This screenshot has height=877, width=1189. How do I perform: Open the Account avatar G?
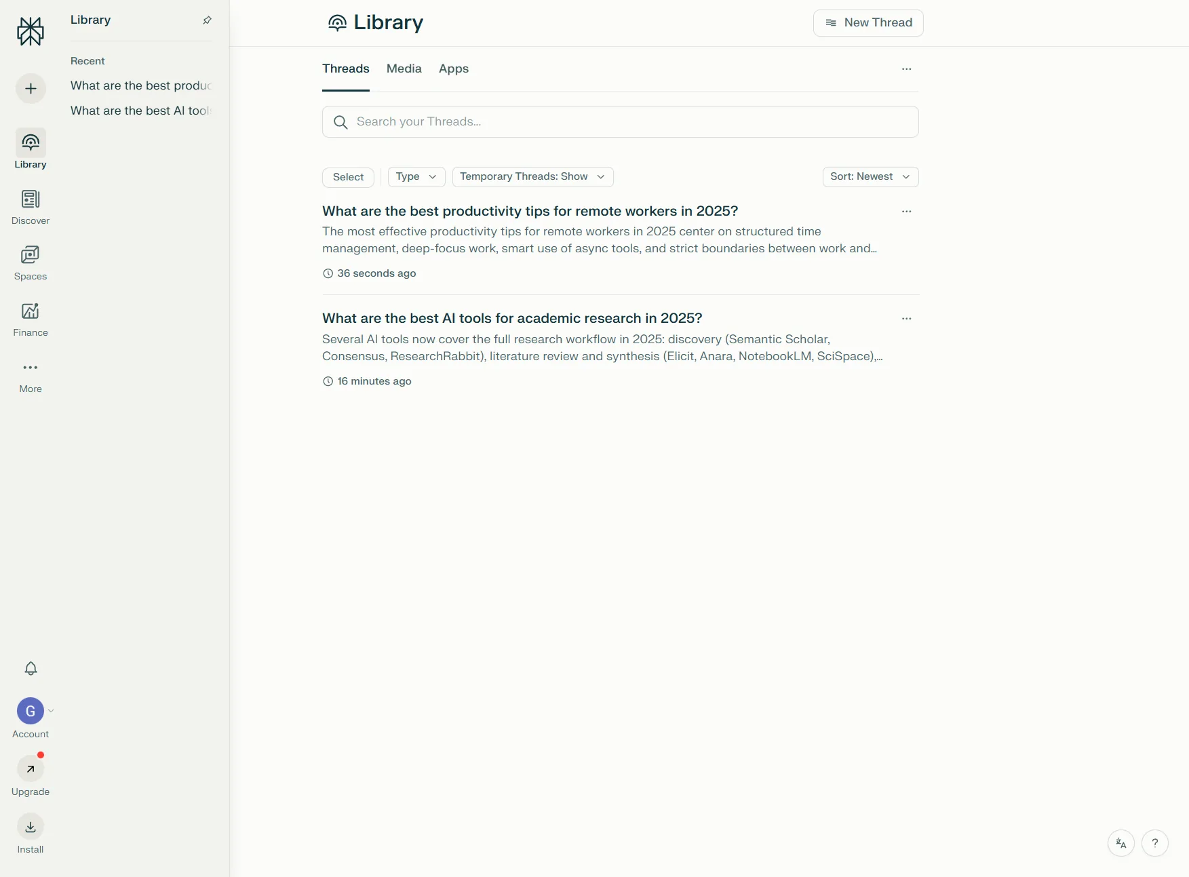click(x=31, y=711)
